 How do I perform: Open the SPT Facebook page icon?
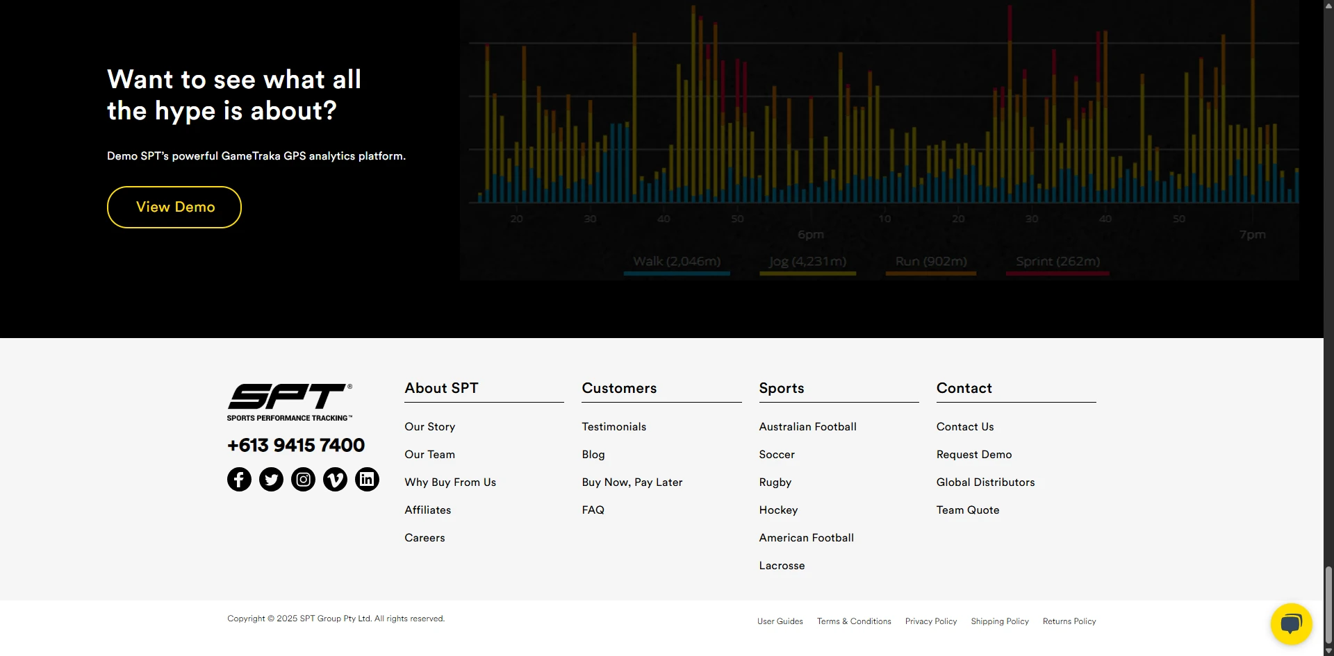(238, 479)
